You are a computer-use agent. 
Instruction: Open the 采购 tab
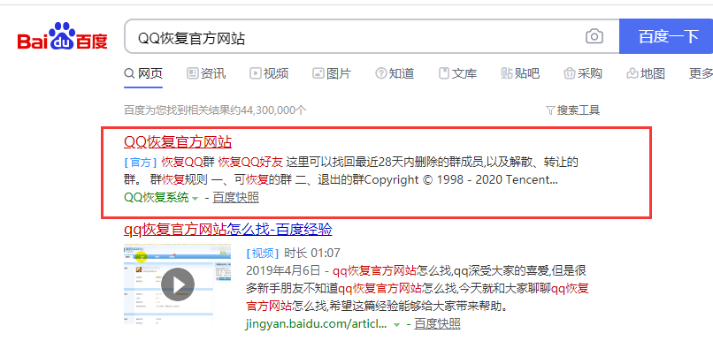tap(582, 73)
